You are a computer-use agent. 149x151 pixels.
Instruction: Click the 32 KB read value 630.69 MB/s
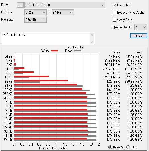[x=133, y=82]
